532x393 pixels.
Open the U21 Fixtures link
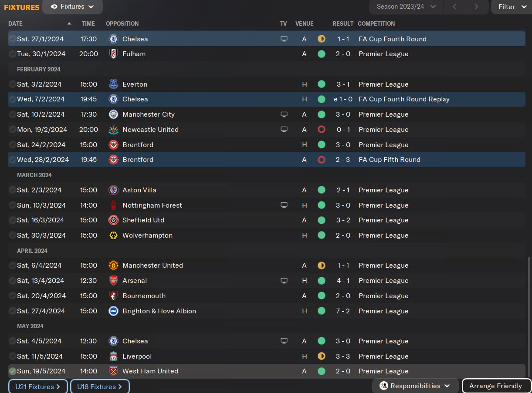click(38, 386)
